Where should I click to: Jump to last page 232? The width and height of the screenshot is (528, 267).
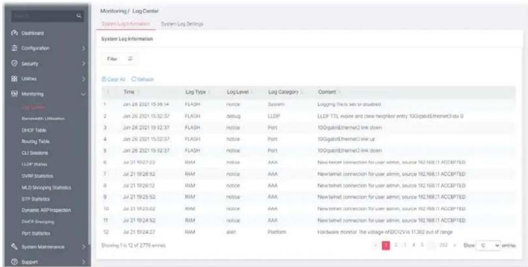442,246
